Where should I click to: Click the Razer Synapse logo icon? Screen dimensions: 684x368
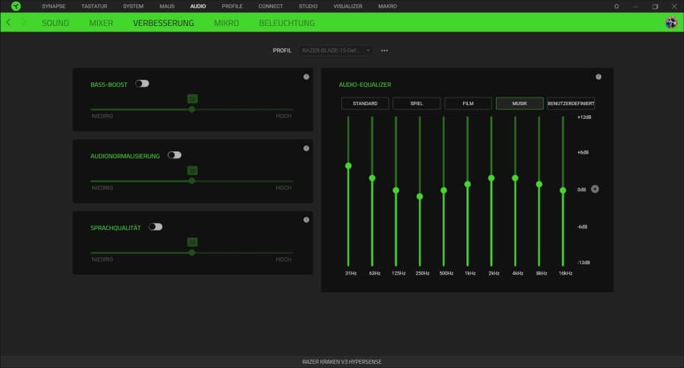[x=16, y=6]
